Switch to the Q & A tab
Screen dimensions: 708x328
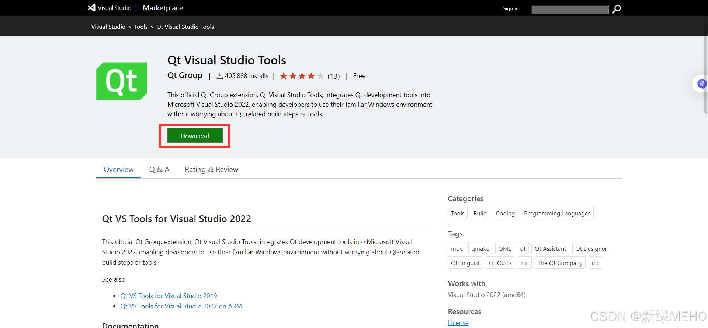(x=159, y=169)
